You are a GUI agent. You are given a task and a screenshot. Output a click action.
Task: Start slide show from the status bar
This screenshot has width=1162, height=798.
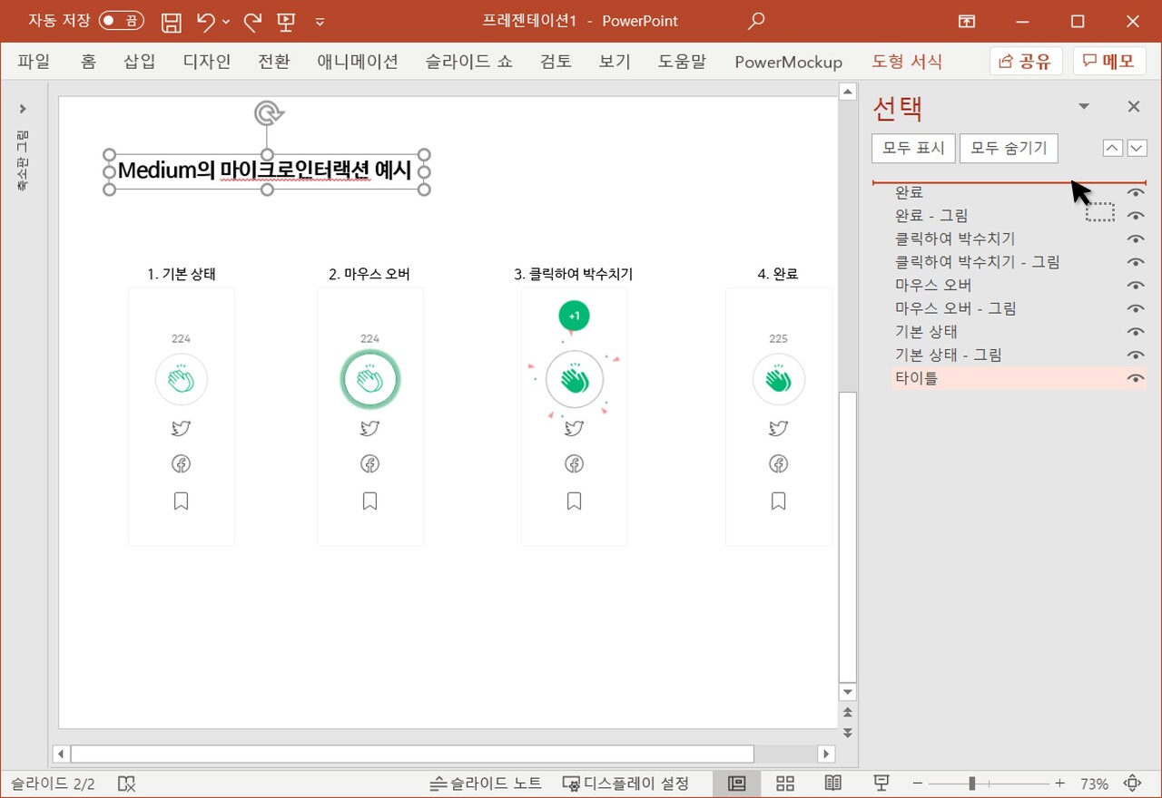tap(880, 783)
